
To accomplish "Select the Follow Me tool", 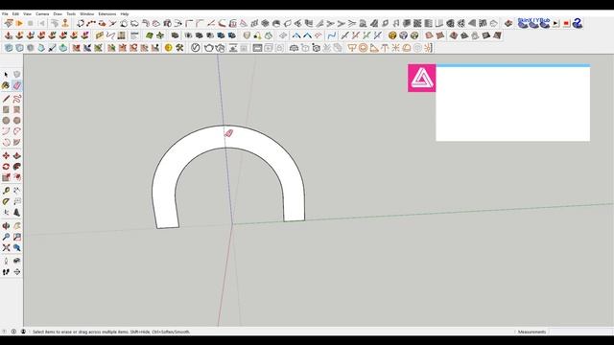I will tap(17, 167).
